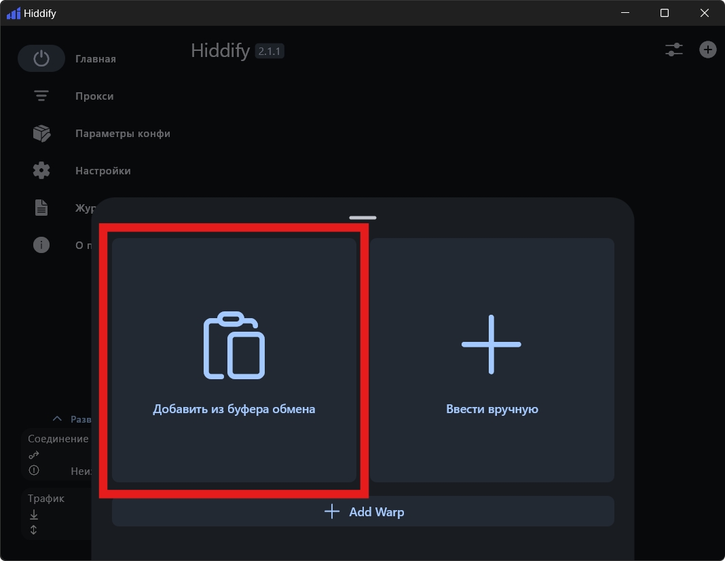725x561 pixels.
Task: Click the info circle icon in sidebar
Action: 41,245
